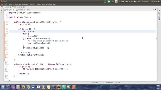This screenshot has height=90, width=161.
Task: Open the Project menu
Action: coord(38,4)
